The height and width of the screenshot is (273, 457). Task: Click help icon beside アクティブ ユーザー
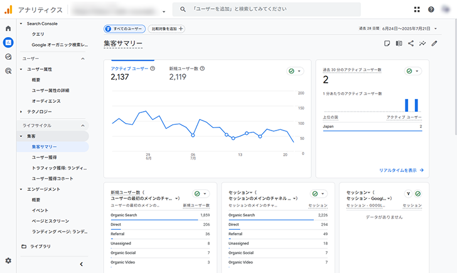tap(153, 68)
